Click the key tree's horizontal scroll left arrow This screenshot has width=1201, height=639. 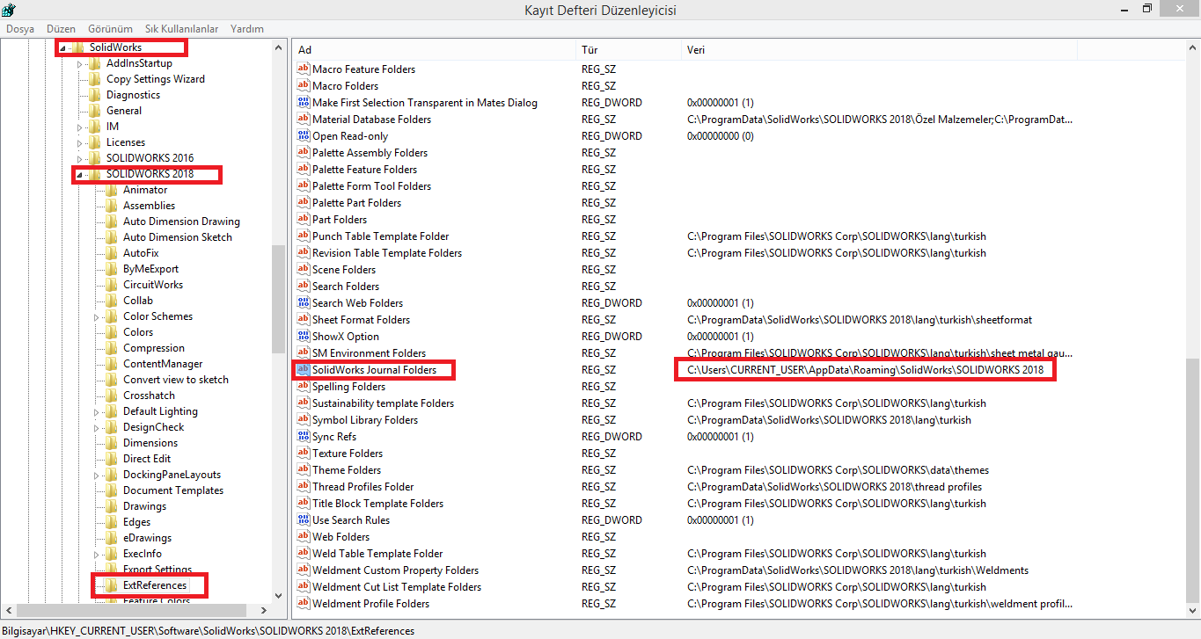coord(9,610)
